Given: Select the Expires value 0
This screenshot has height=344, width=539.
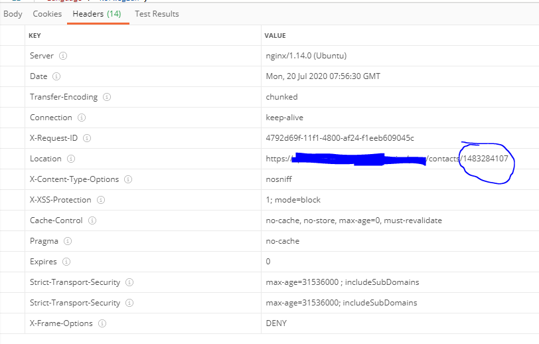Looking at the screenshot, I should (268, 262).
